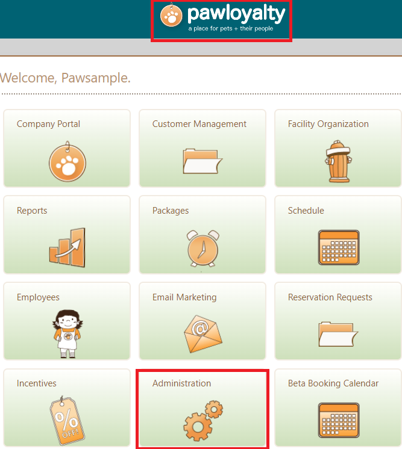Open the Administration gears icon
The height and width of the screenshot is (449, 402).
(203, 420)
